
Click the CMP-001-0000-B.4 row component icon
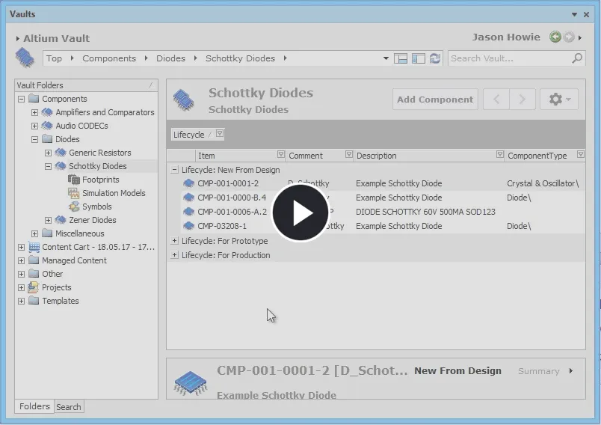188,198
